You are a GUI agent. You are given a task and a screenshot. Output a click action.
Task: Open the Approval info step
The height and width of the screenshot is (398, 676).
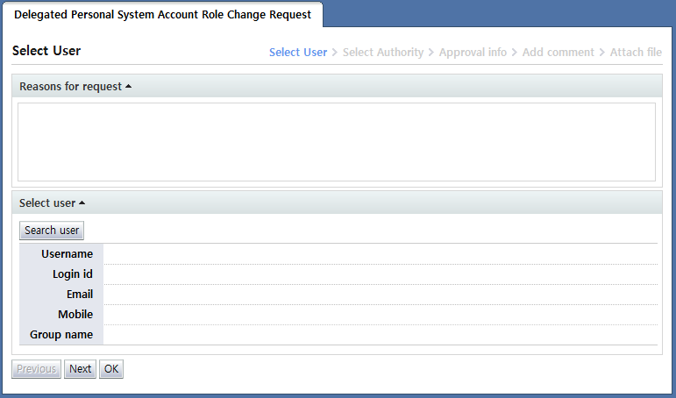(x=473, y=53)
